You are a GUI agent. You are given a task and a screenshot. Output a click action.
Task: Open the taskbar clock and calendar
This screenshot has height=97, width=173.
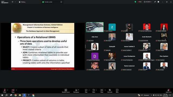click(x=165, y=95)
